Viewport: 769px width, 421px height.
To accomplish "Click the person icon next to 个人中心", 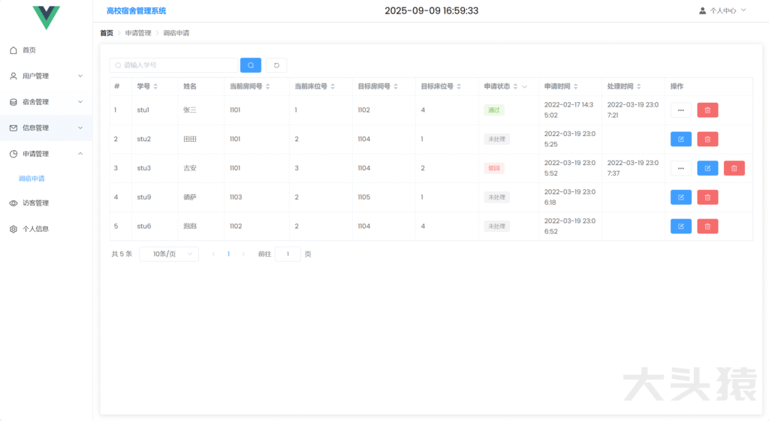I will tap(702, 11).
